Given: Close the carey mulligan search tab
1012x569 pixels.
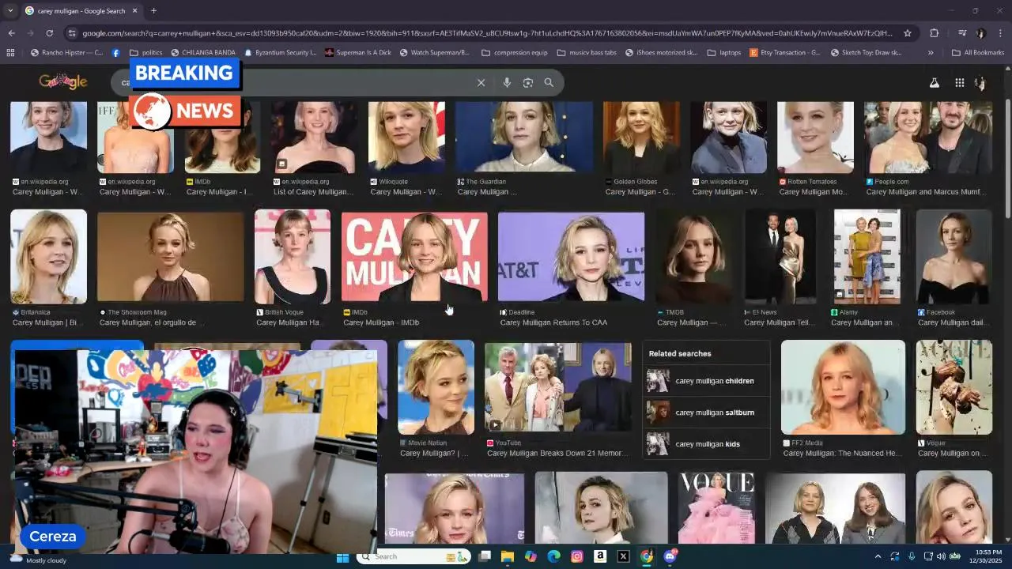Looking at the screenshot, I should click(134, 11).
